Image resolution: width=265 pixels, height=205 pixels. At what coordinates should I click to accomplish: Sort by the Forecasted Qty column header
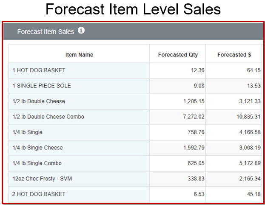(178, 55)
